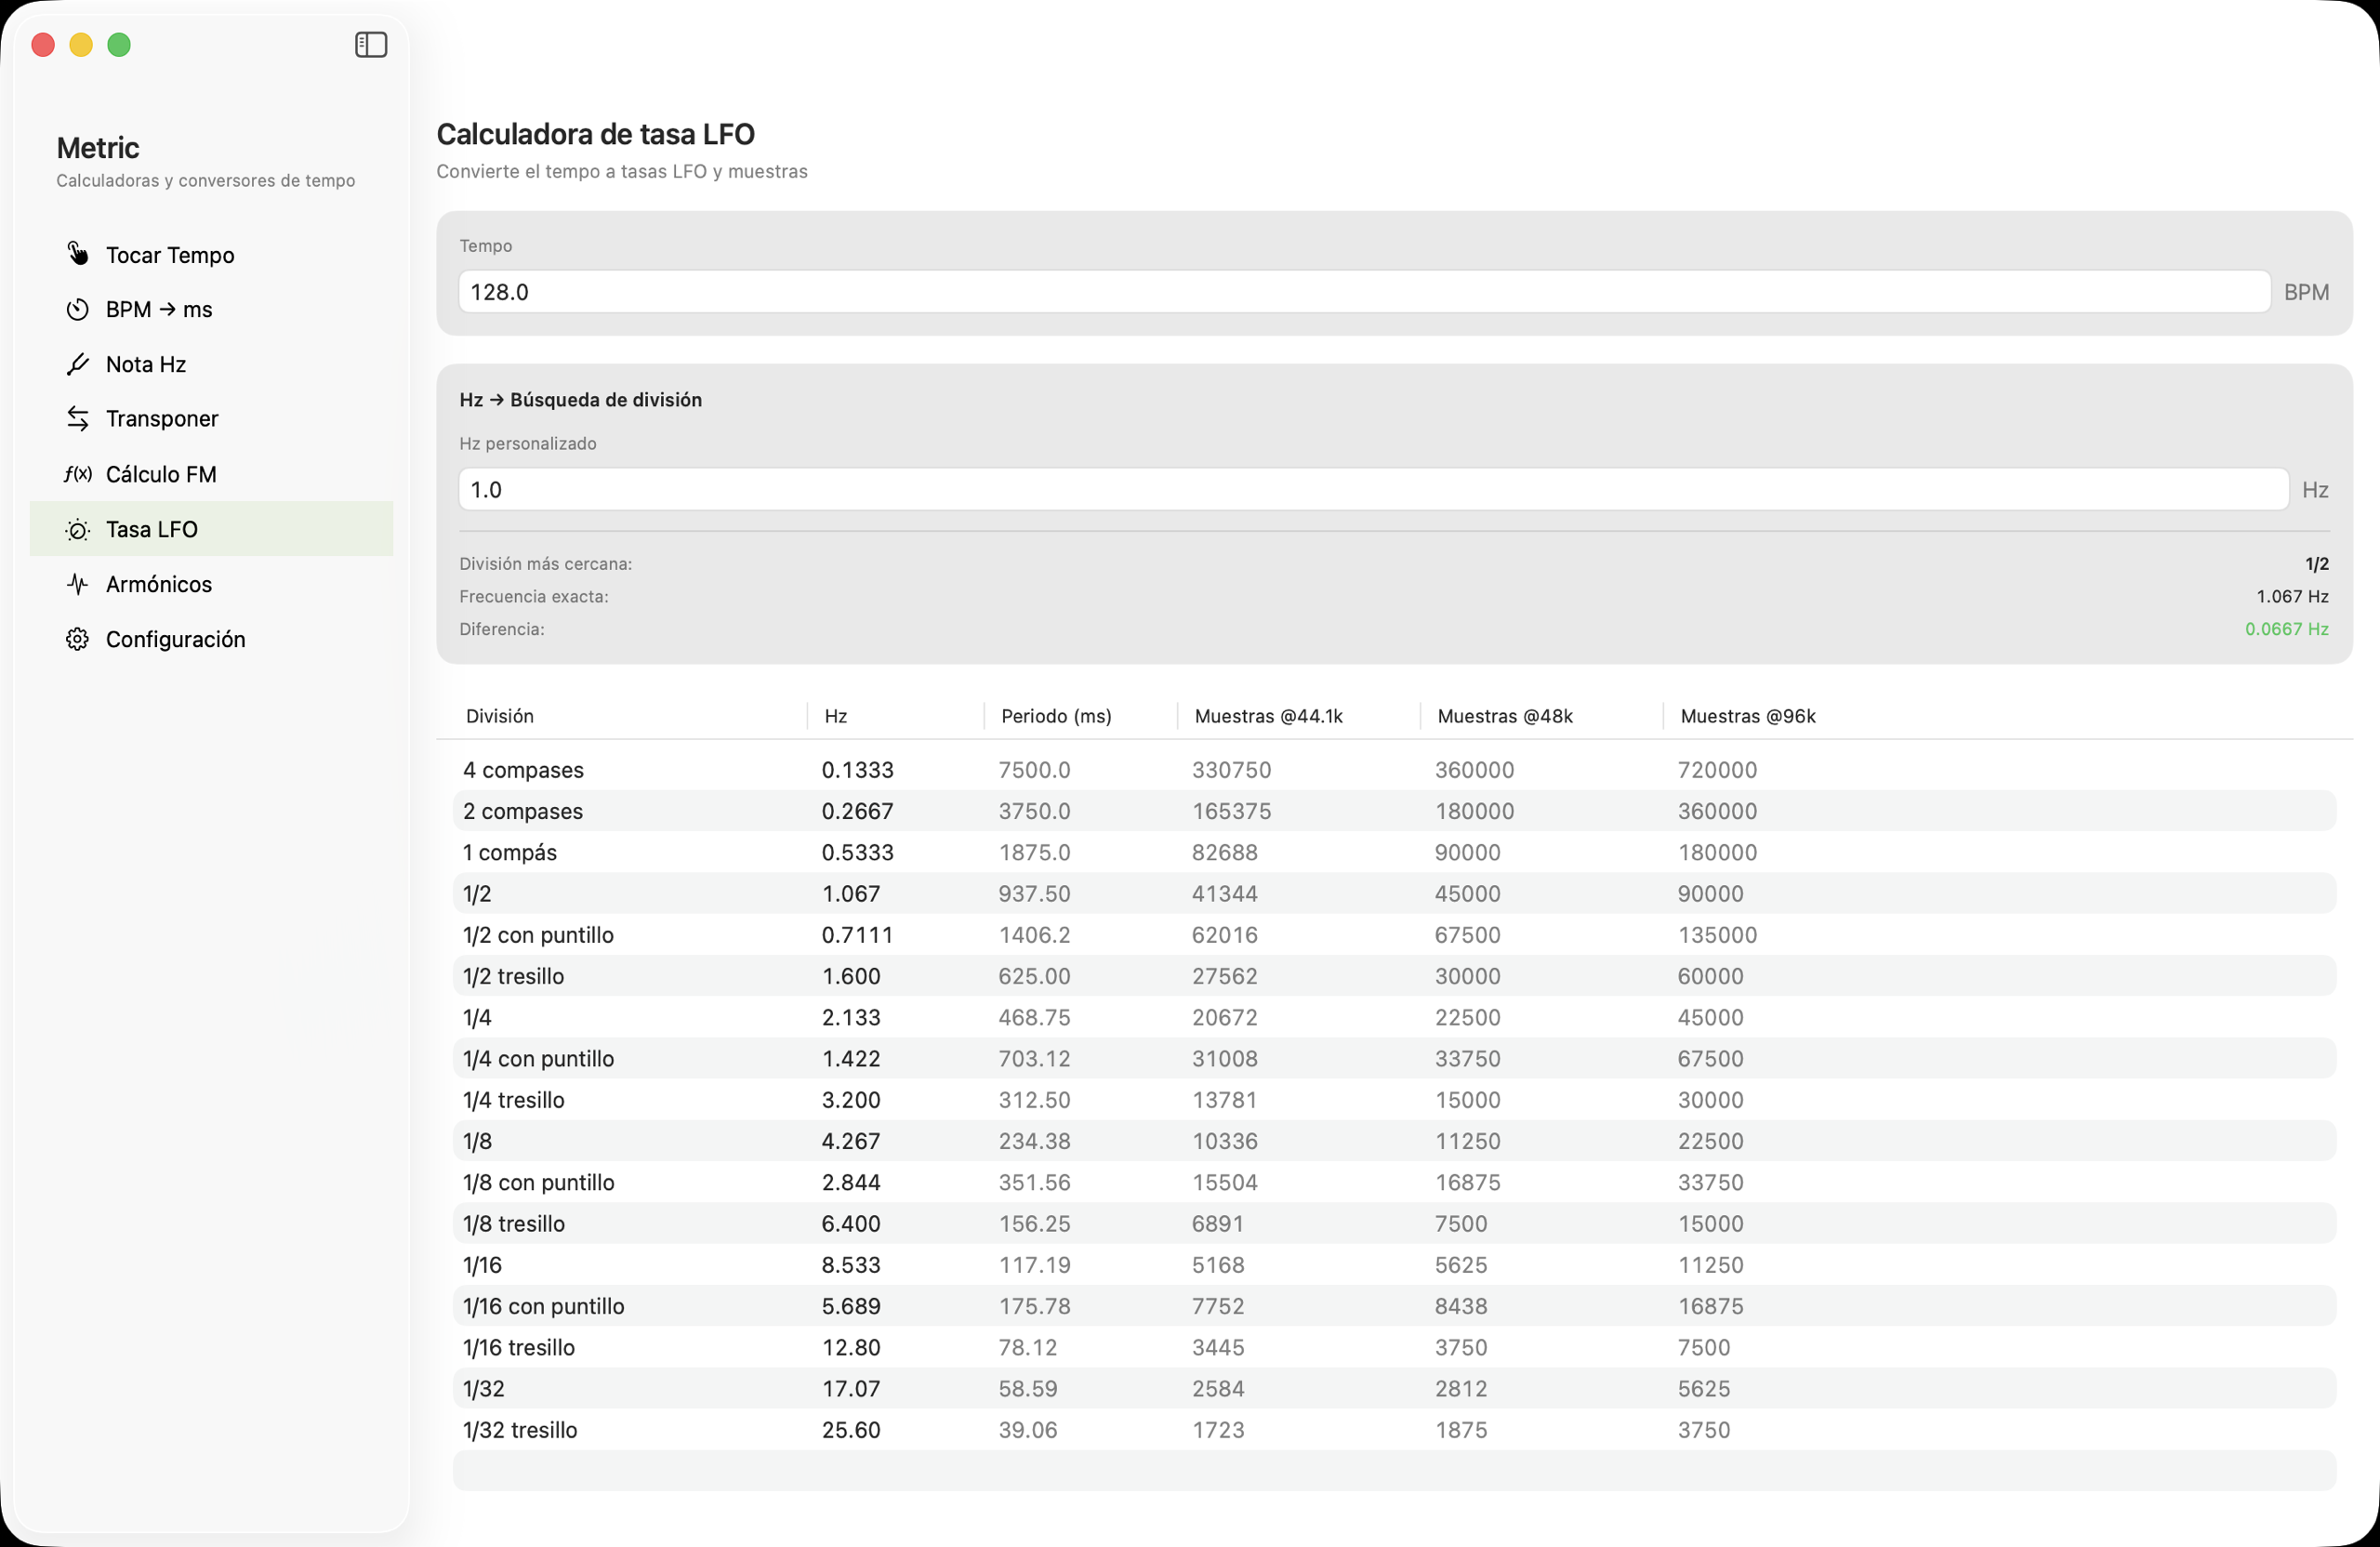Select the '1/16 tresillo' row
This screenshot has width=2380, height=1547.
coord(1394,1347)
